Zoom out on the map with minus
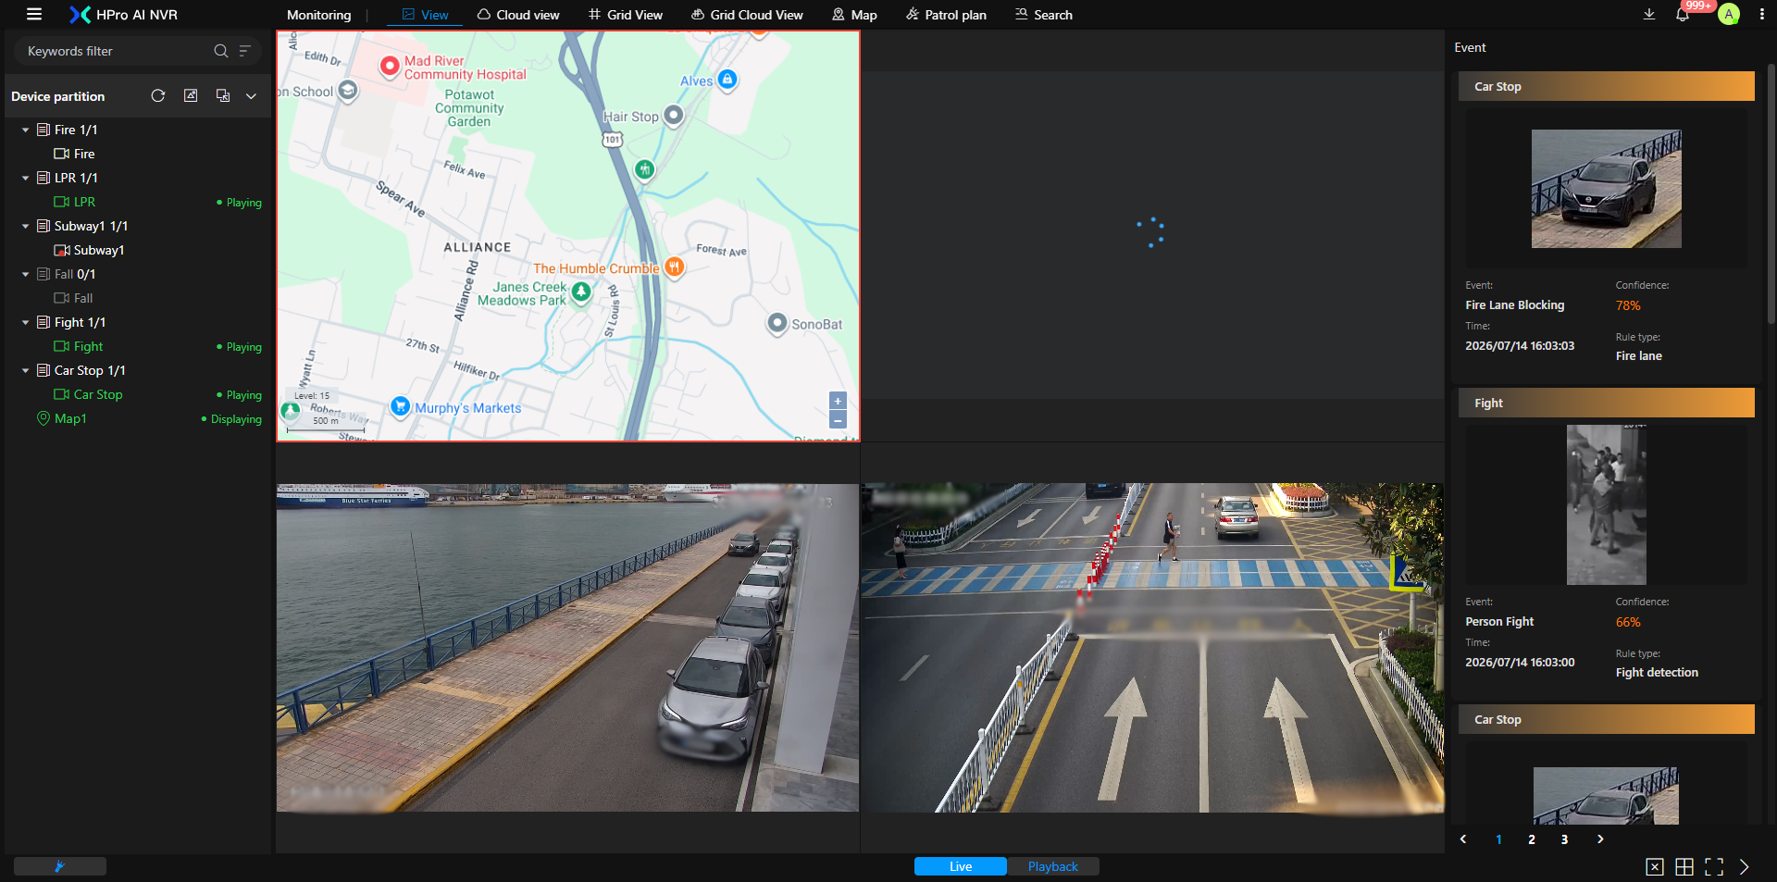Screen dimensions: 1777x882 (838, 421)
